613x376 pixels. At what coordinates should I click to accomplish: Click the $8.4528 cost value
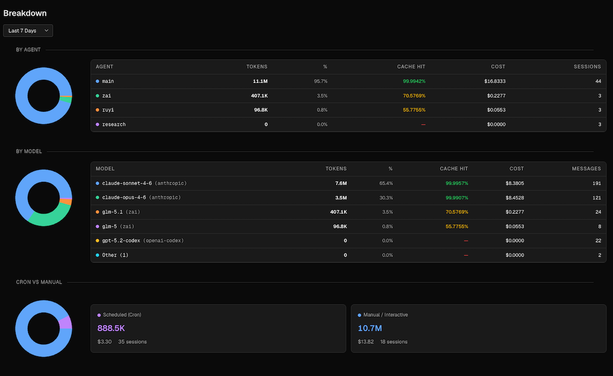pos(515,198)
